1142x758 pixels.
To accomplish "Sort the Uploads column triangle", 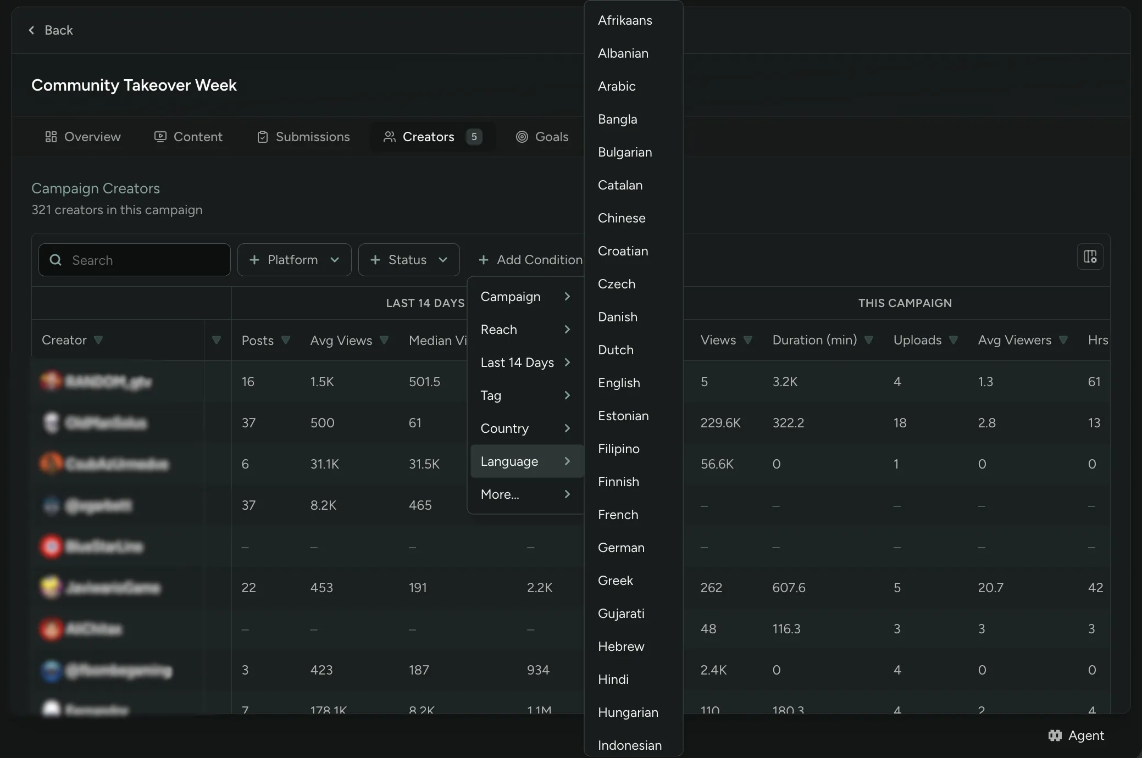I will 953,340.
